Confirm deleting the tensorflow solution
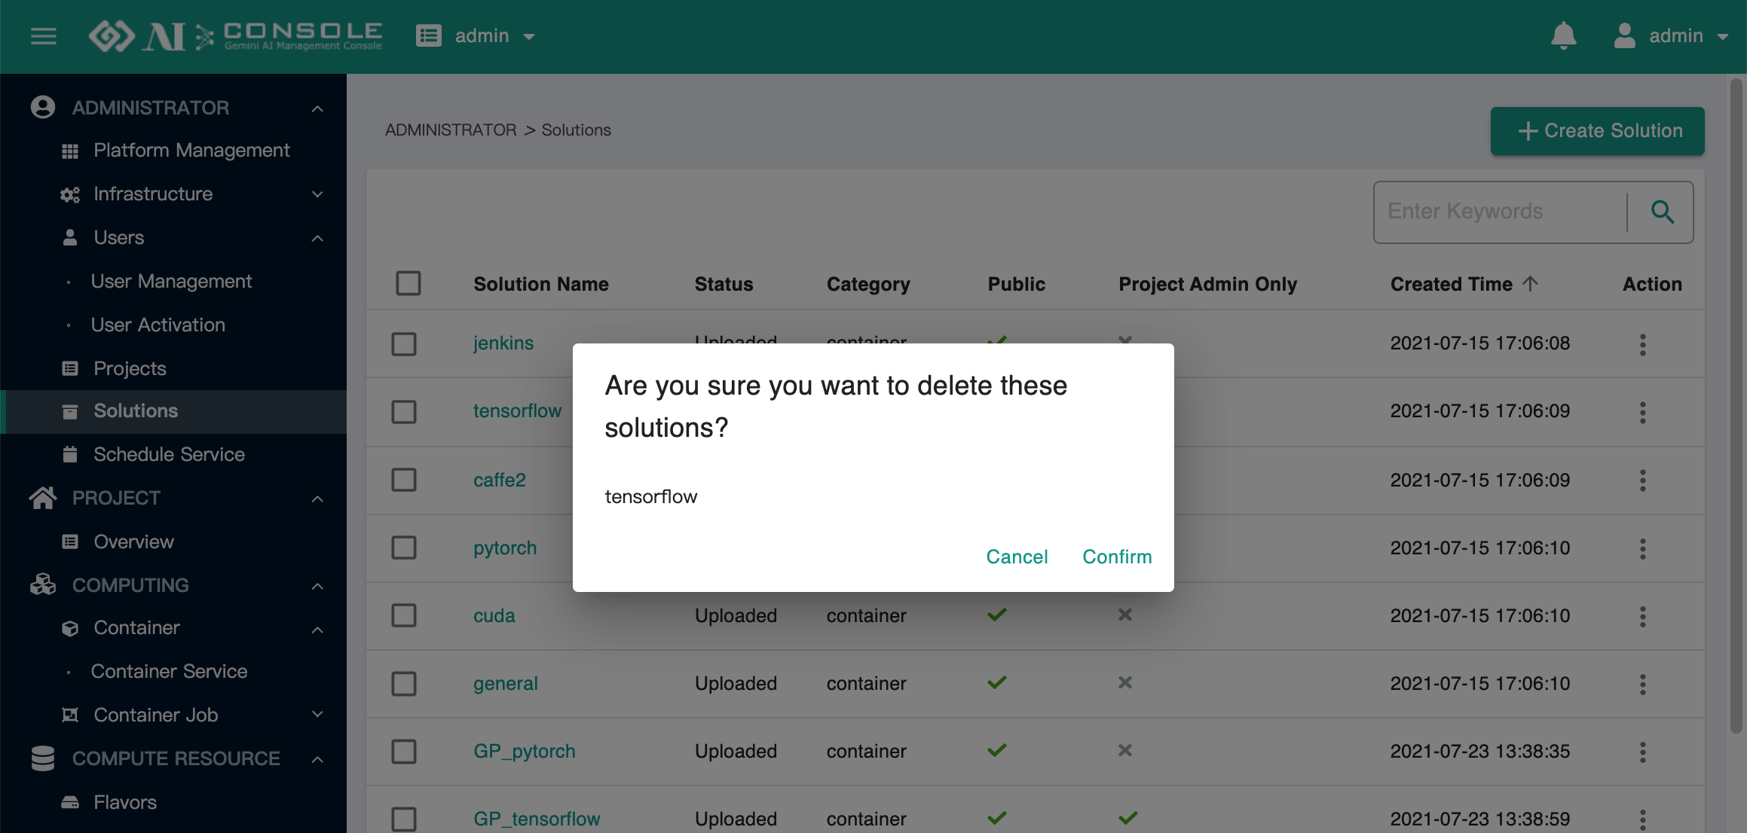Screen dimensions: 1747x833 pos(1117,557)
